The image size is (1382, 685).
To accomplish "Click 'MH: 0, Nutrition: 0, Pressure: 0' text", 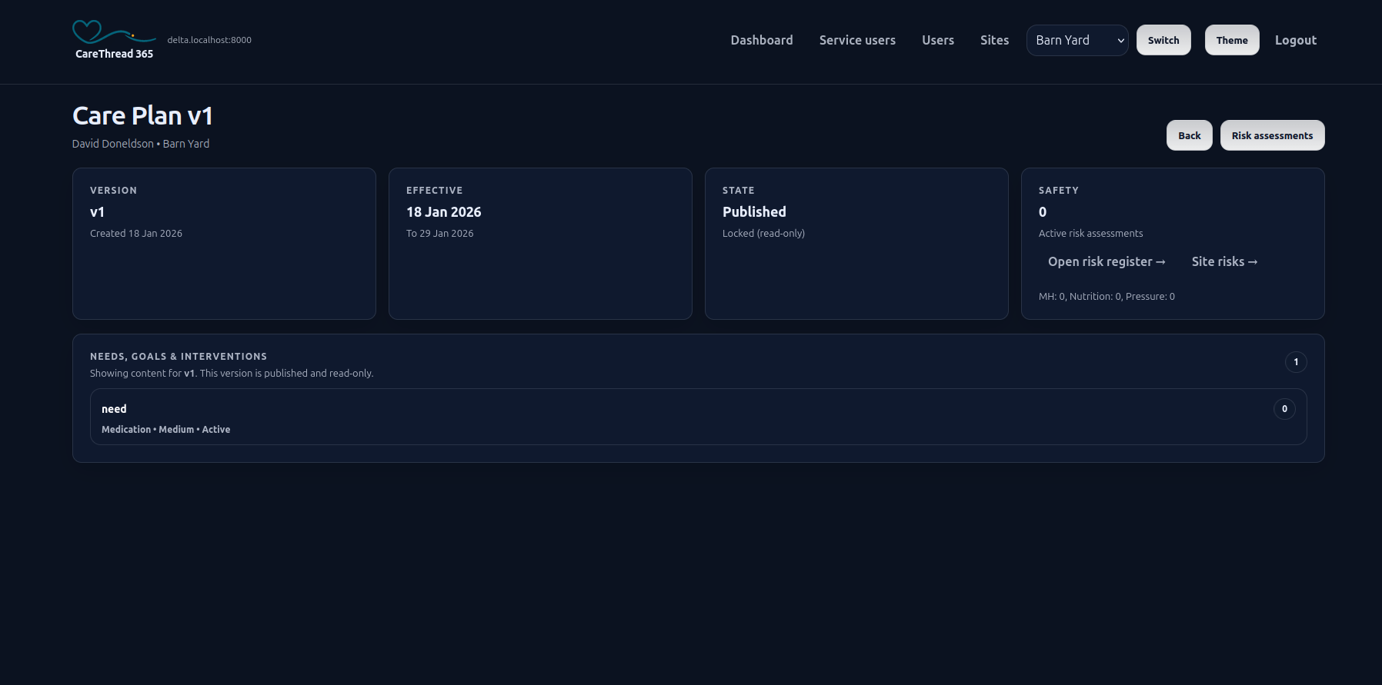I will click(x=1107, y=296).
